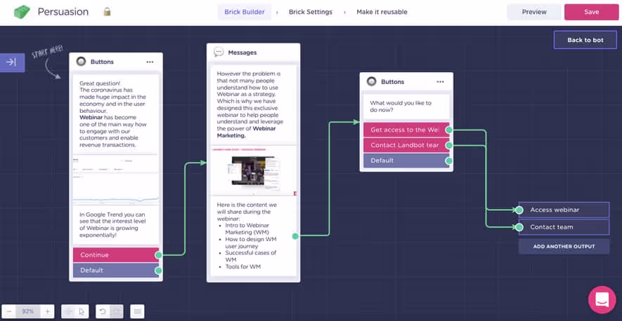Click the first Buttons block avatar icon

(x=82, y=62)
